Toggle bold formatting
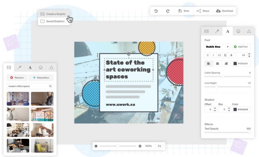 [x=208, y=55]
